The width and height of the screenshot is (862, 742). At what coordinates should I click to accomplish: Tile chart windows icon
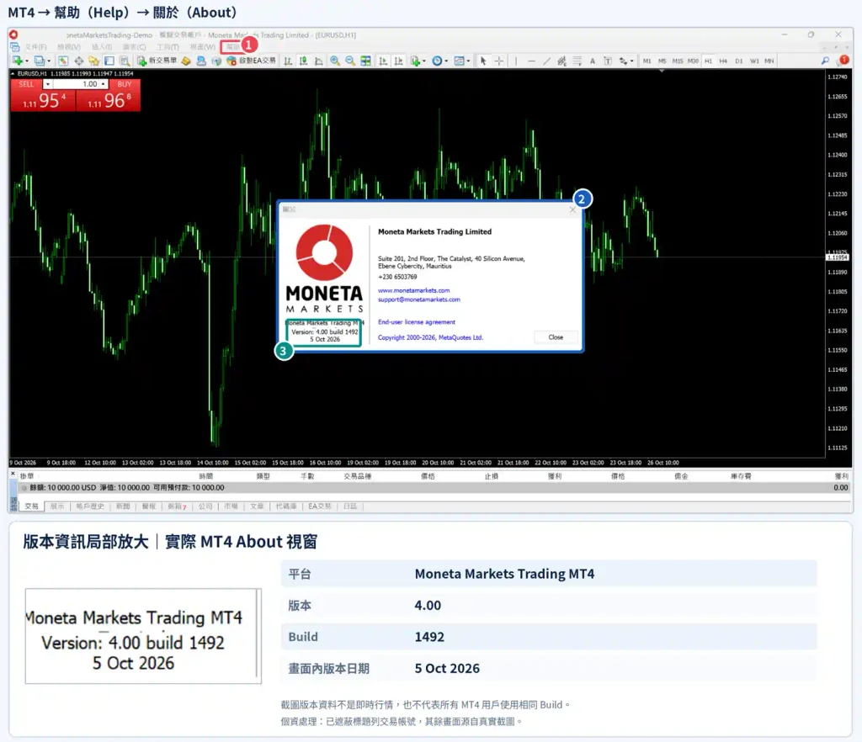click(365, 61)
